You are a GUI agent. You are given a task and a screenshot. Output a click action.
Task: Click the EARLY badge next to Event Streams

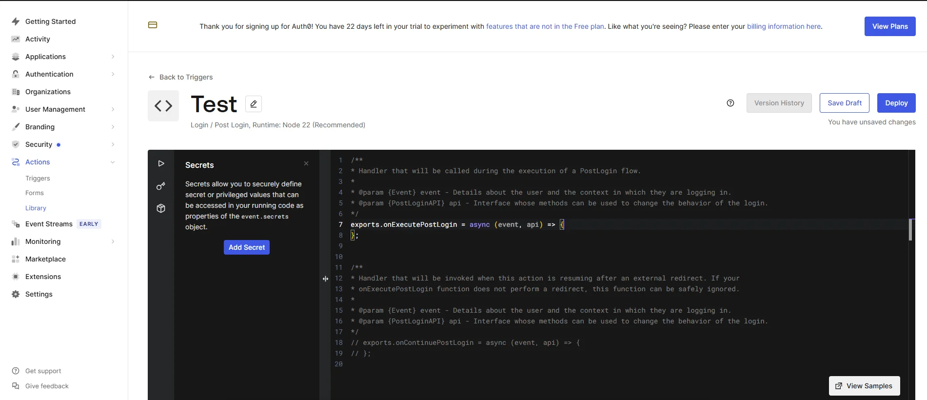(89, 224)
